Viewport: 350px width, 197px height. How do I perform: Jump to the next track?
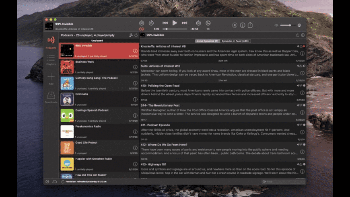click(184, 23)
